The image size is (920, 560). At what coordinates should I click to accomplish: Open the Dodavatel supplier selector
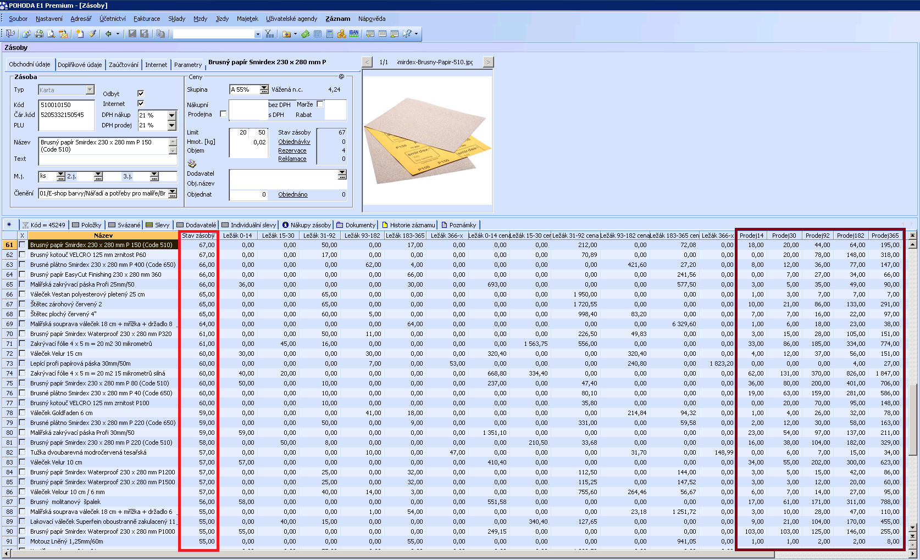(342, 174)
